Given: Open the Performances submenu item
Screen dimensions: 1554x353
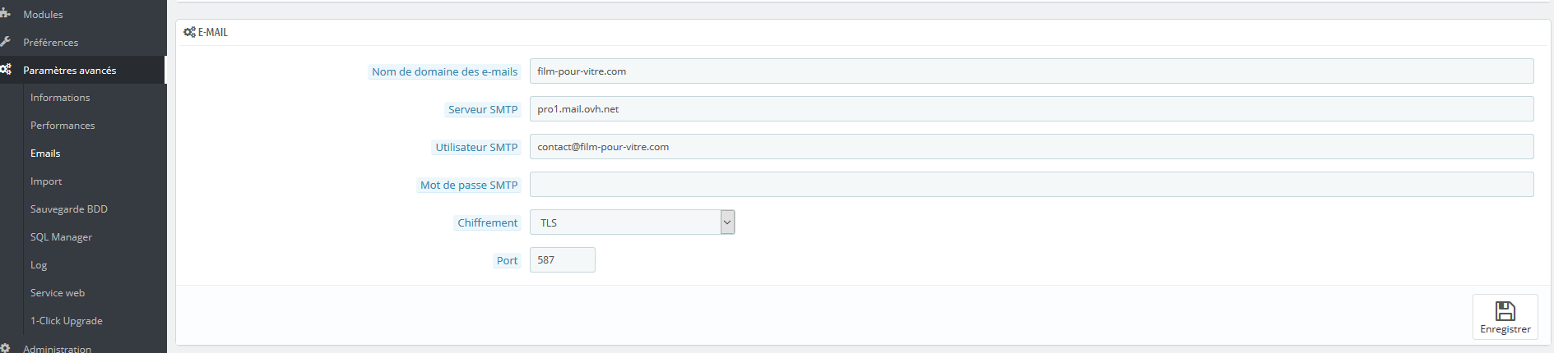Looking at the screenshot, I should (x=63, y=126).
